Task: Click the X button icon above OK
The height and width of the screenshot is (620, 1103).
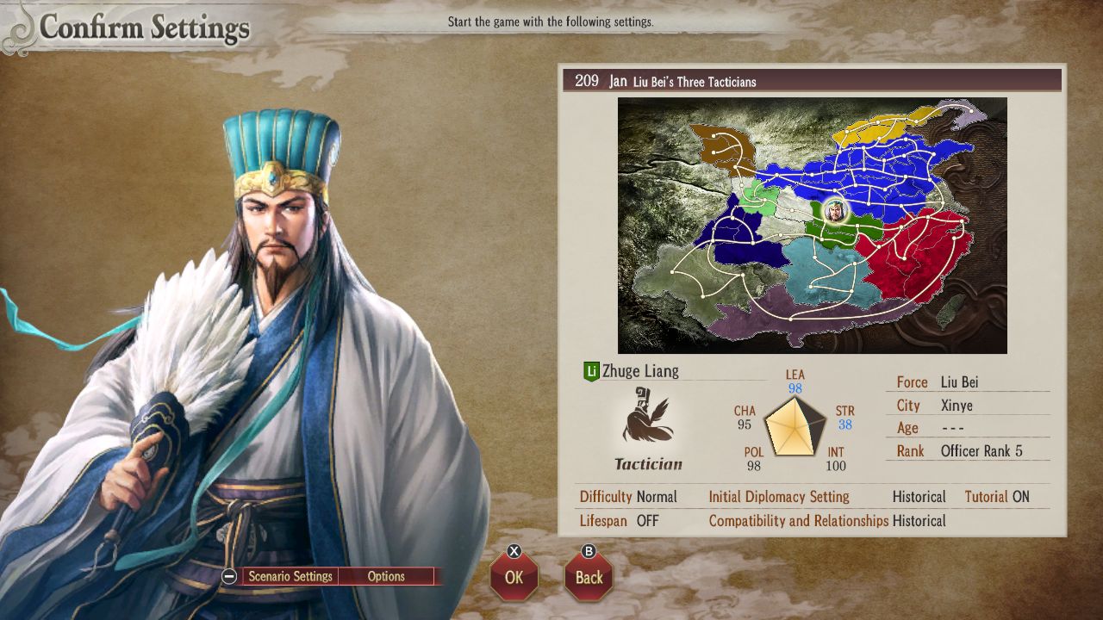Action: coord(514,551)
